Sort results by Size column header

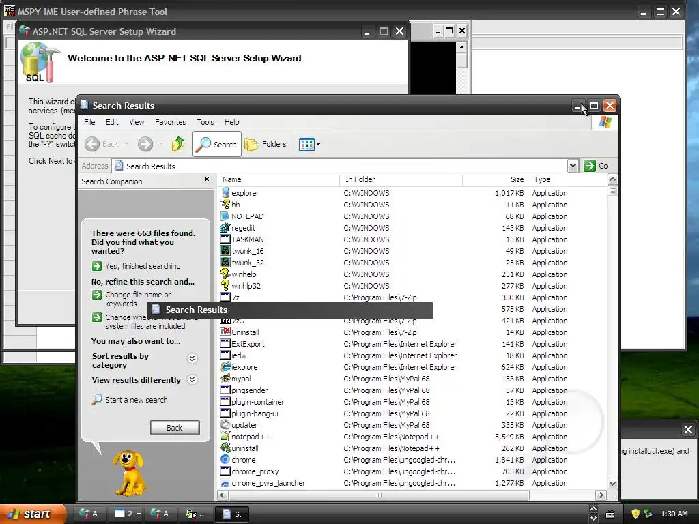coord(496,179)
